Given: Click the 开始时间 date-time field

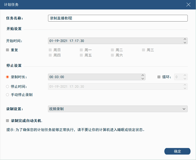Looking at the screenshot, I should [118, 41].
